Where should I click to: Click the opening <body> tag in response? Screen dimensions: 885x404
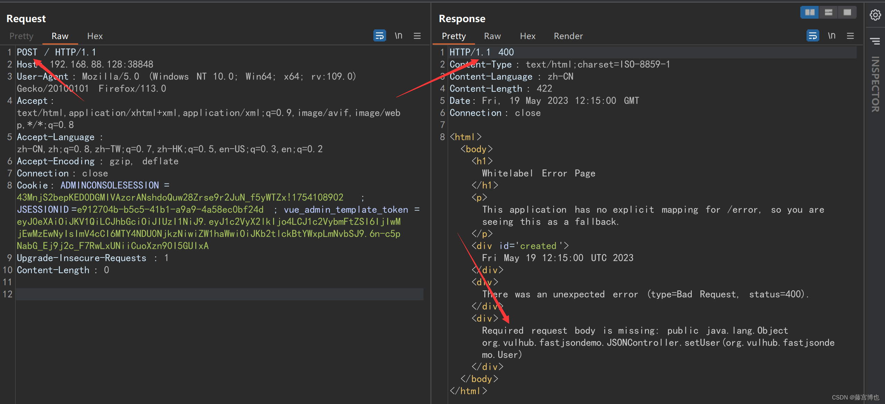[x=476, y=149]
